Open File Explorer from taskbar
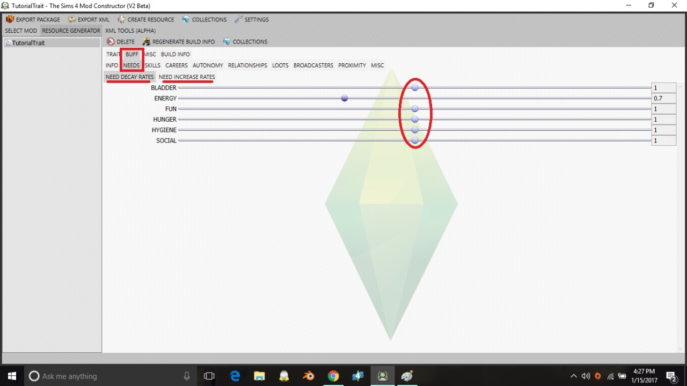Viewport: 687px width, 386px height. click(259, 376)
